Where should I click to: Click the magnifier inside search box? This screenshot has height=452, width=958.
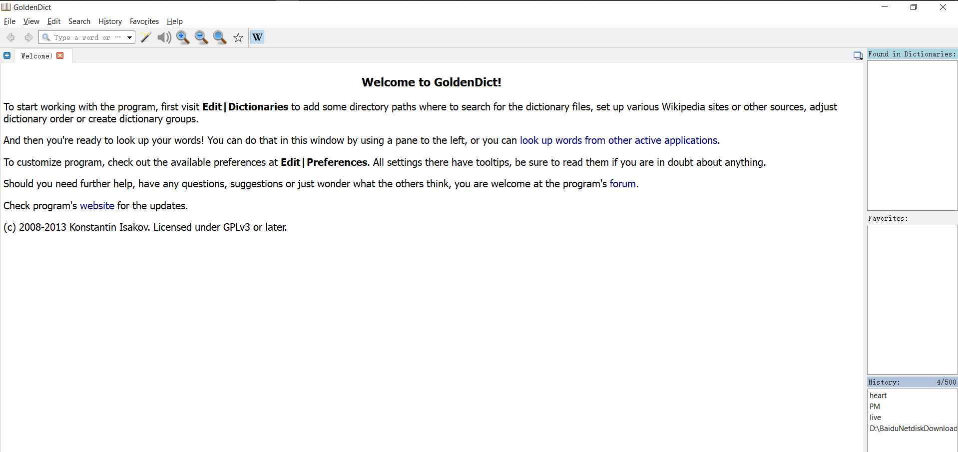click(x=46, y=37)
